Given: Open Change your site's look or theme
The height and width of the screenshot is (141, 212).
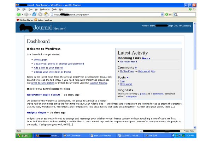Looking at the screenshot, I should [x=52, y=72].
